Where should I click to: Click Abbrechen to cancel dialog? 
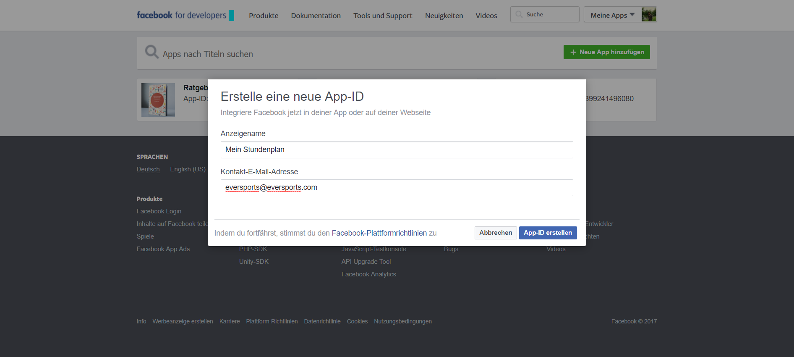pyautogui.click(x=496, y=233)
